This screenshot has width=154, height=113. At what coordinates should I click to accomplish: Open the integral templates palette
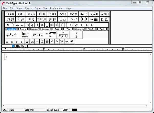(52, 19)
